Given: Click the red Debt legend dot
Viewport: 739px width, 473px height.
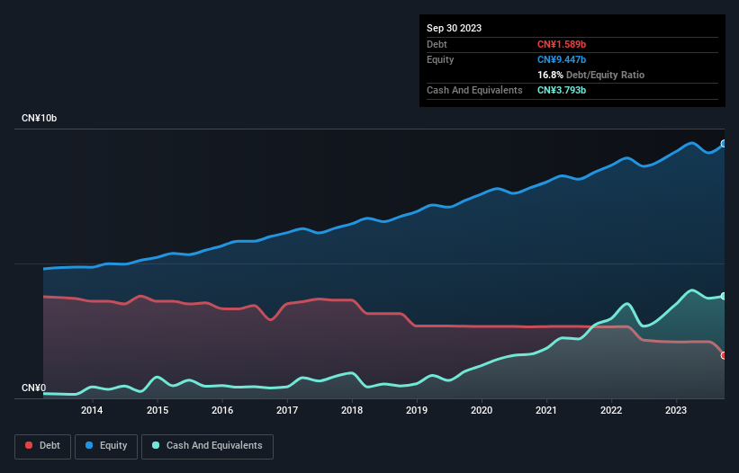Looking at the screenshot, I should click(x=29, y=445).
